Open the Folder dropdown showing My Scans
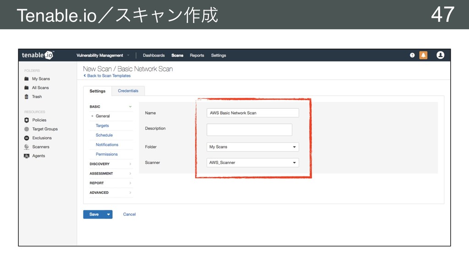Screen dimensions: 469x264 coord(253,147)
